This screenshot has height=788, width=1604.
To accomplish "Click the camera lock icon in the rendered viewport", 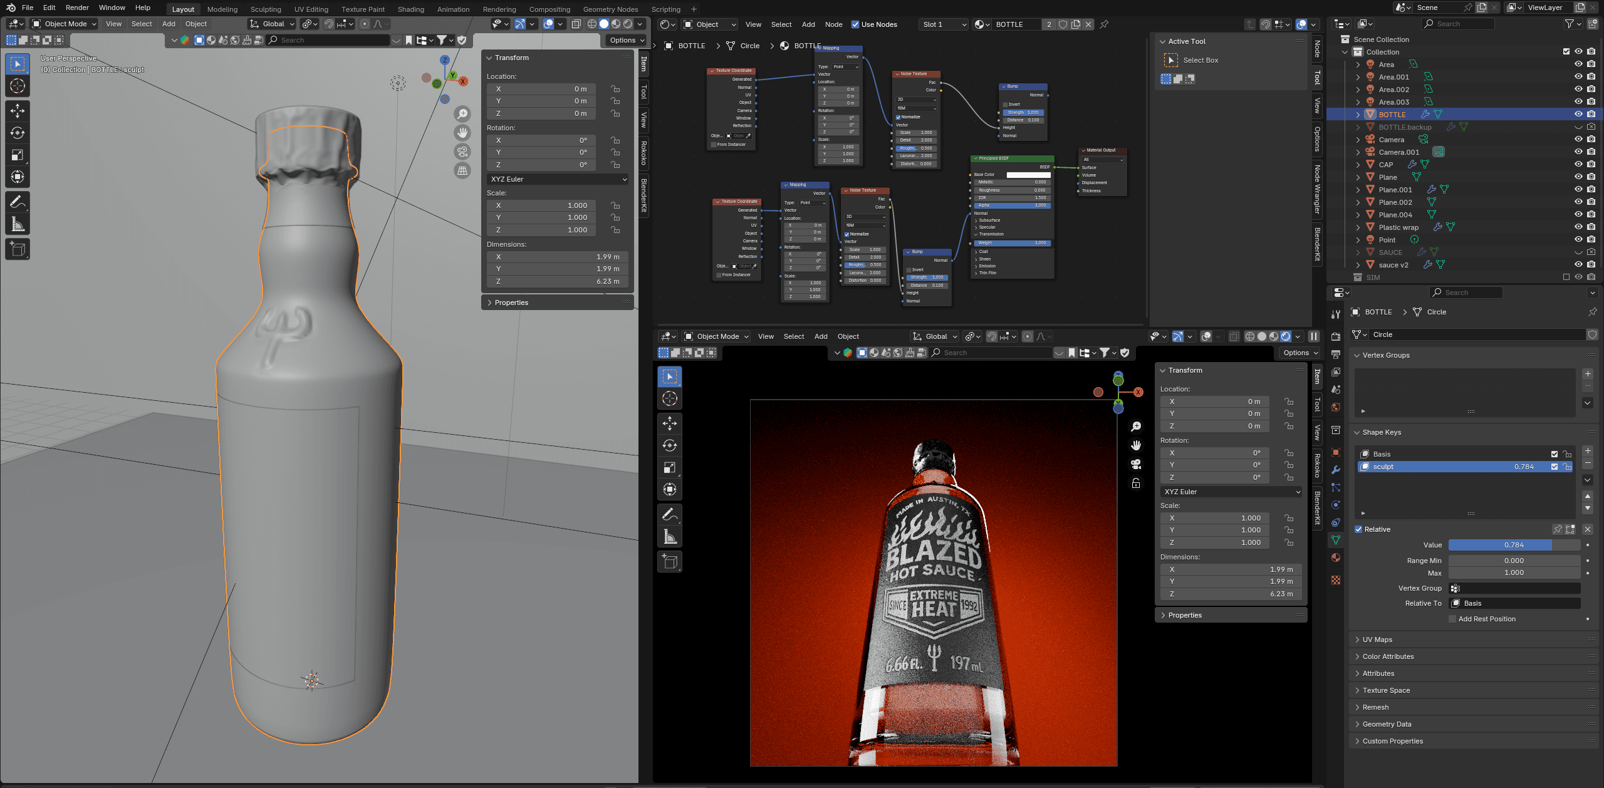I will pyautogui.click(x=1136, y=483).
